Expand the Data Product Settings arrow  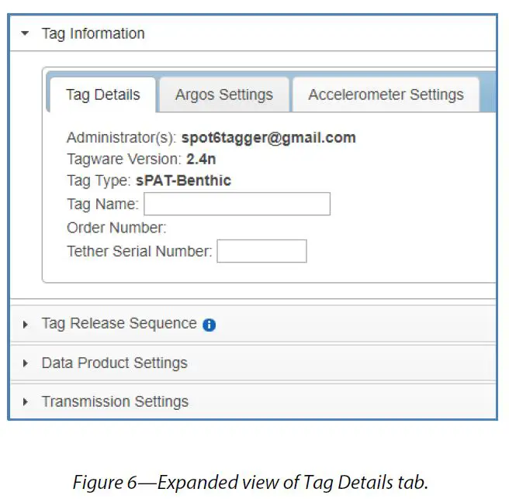point(26,363)
